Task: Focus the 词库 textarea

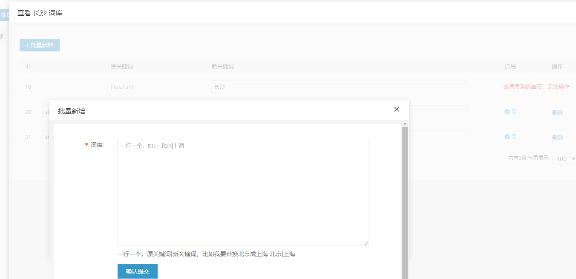Action: click(243, 192)
